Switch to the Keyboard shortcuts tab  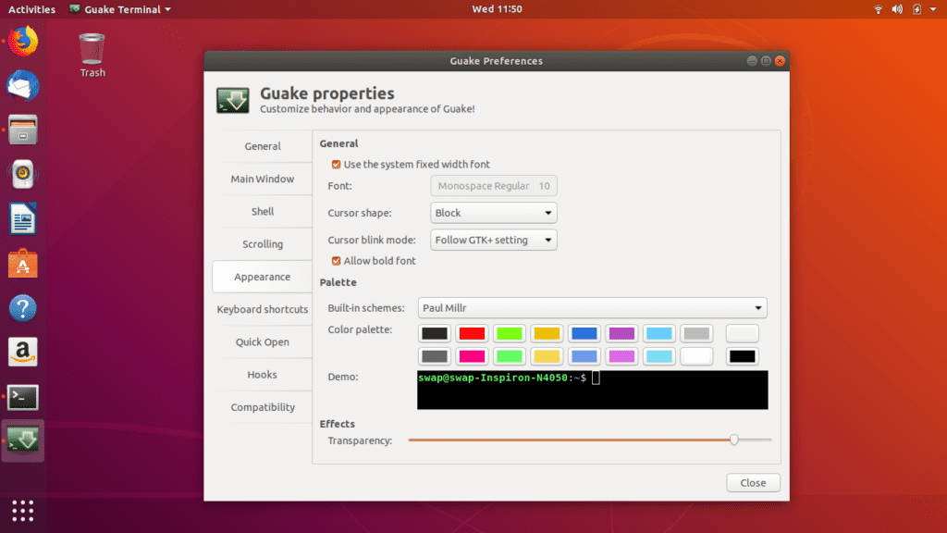pos(262,309)
